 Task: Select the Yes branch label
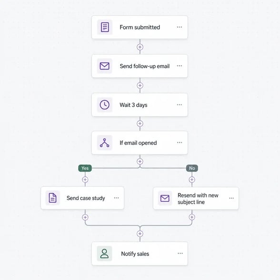pos(85,168)
